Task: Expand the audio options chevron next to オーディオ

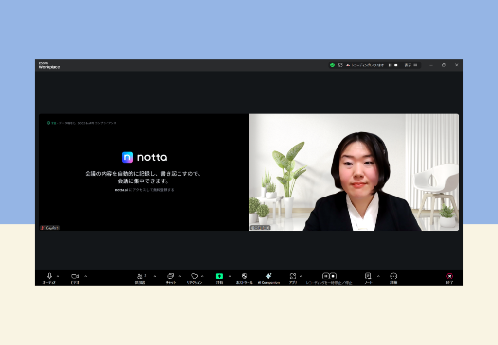Action: click(x=58, y=276)
